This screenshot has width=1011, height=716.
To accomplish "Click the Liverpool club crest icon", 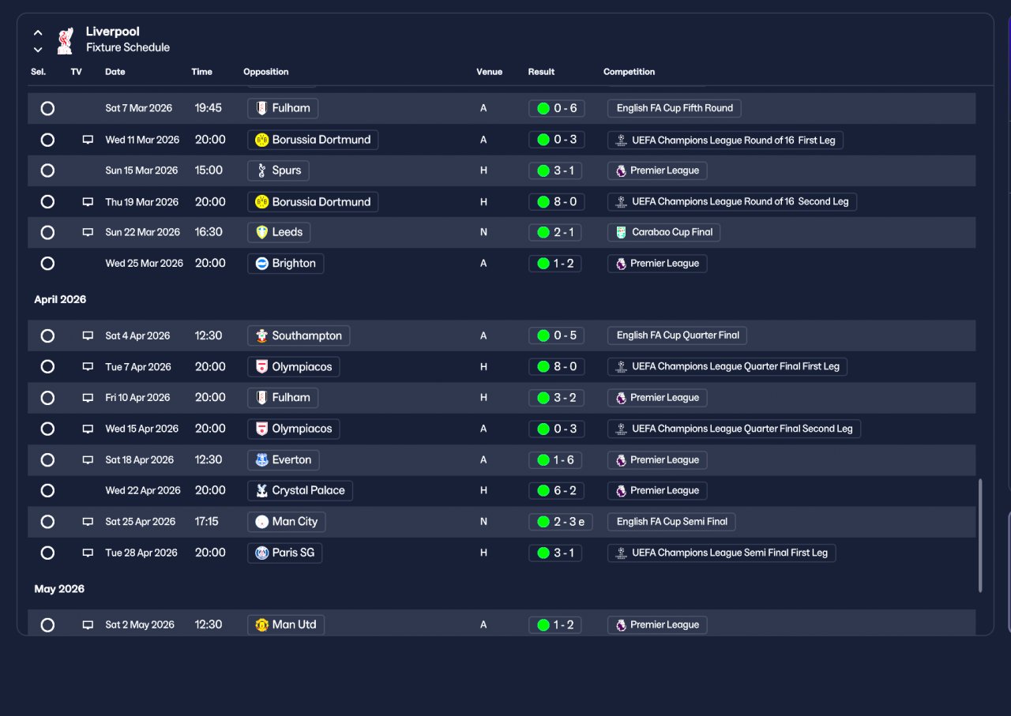I will pyautogui.click(x=66, y=39).
